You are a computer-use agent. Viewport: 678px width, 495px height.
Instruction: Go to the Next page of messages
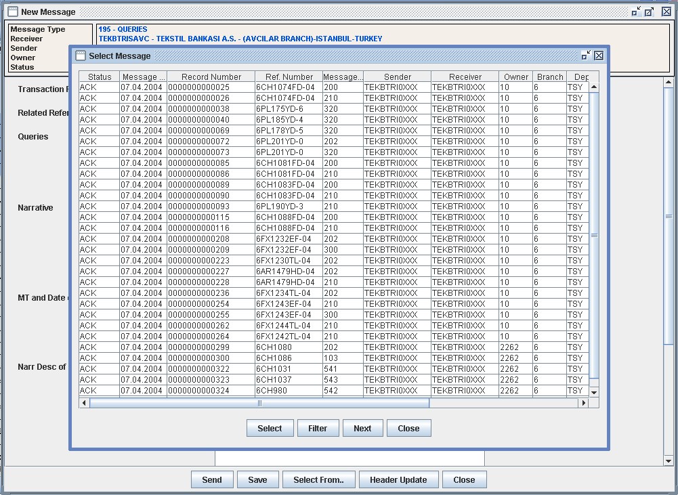pos(362,428)
